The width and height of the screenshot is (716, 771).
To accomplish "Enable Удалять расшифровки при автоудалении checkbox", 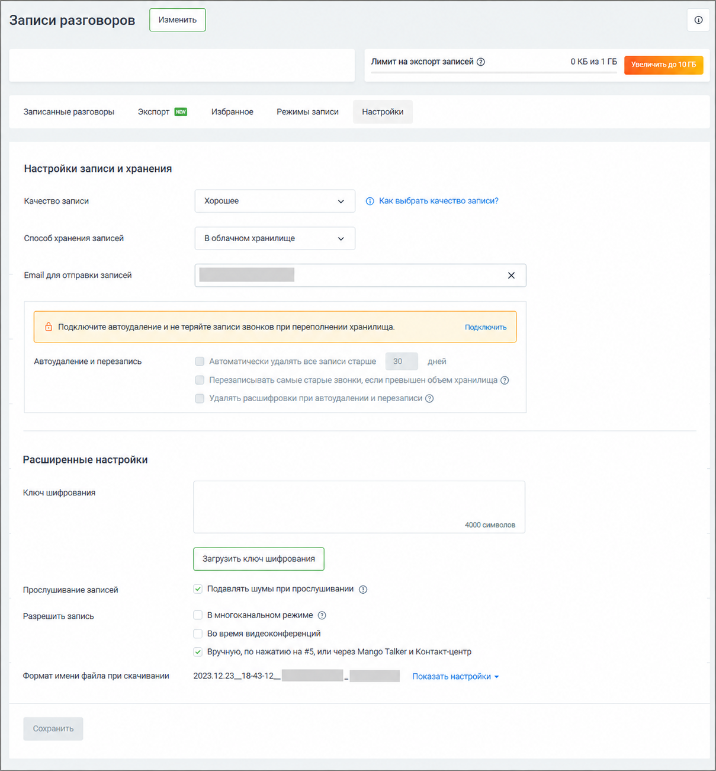I will point(200,398).
